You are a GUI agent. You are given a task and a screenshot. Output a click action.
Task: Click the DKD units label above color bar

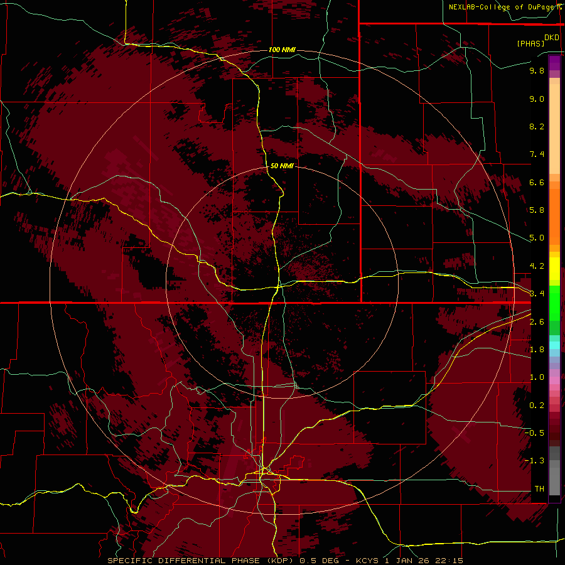click(x=552, y=38)
